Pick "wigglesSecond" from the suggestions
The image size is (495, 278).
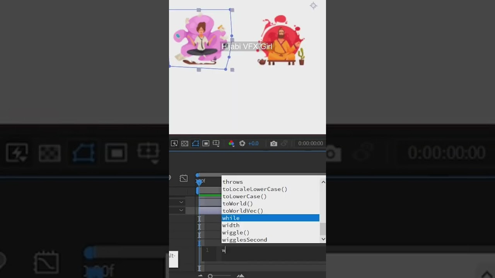244,240
